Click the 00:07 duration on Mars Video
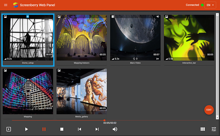Viewport: 220px width, 136px height. click(x=156, y=55)
